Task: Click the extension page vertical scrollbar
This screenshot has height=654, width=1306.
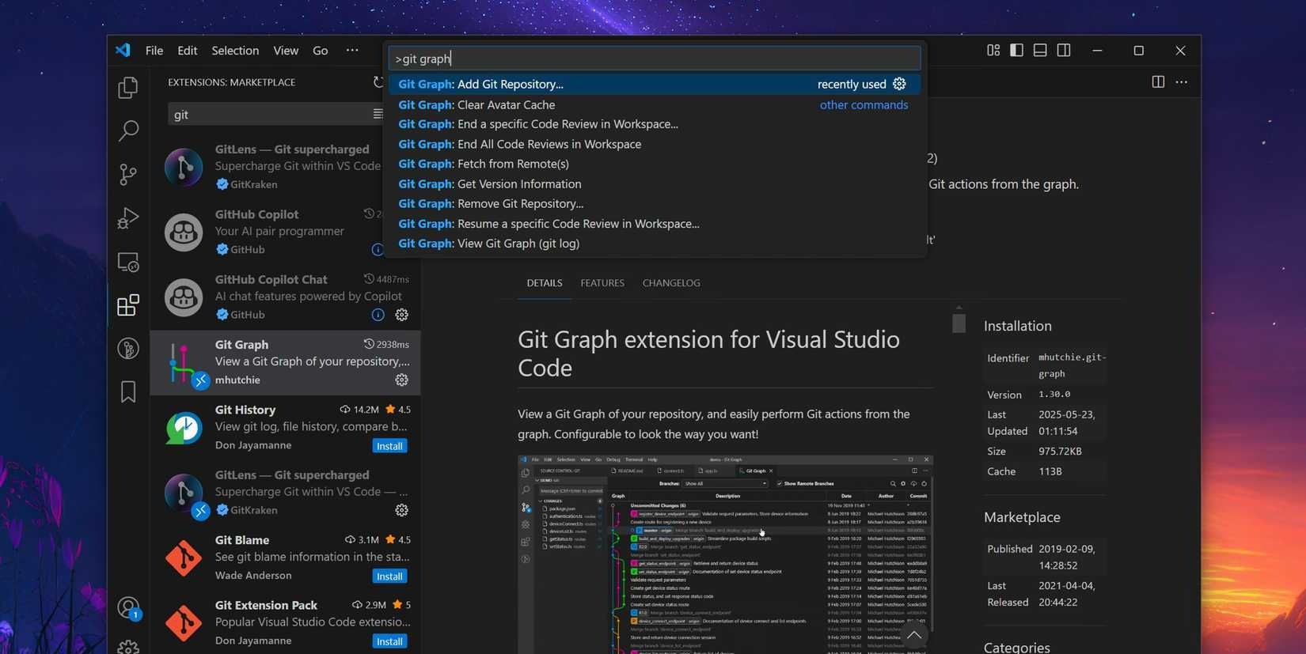Action: [959, 323]
